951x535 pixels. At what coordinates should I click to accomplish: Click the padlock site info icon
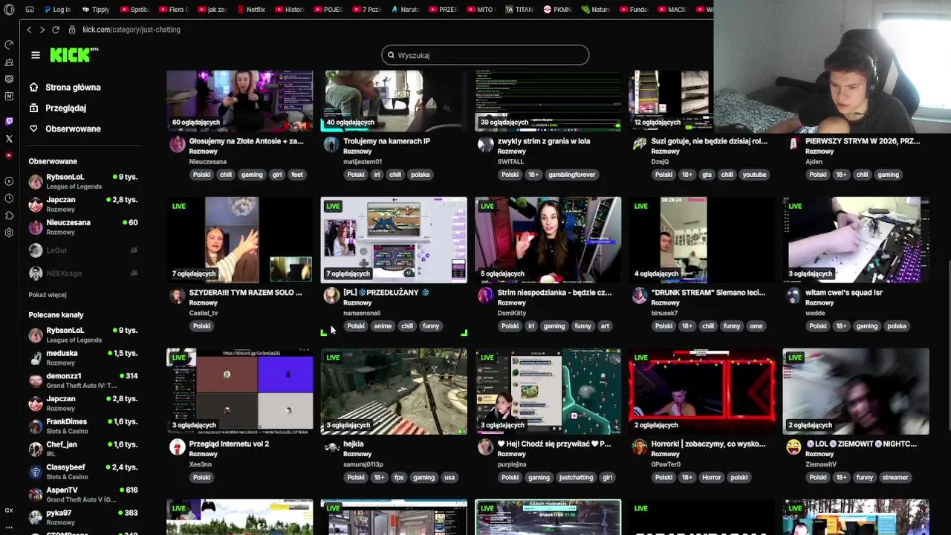pyautogui.click(x=72, y=30)
